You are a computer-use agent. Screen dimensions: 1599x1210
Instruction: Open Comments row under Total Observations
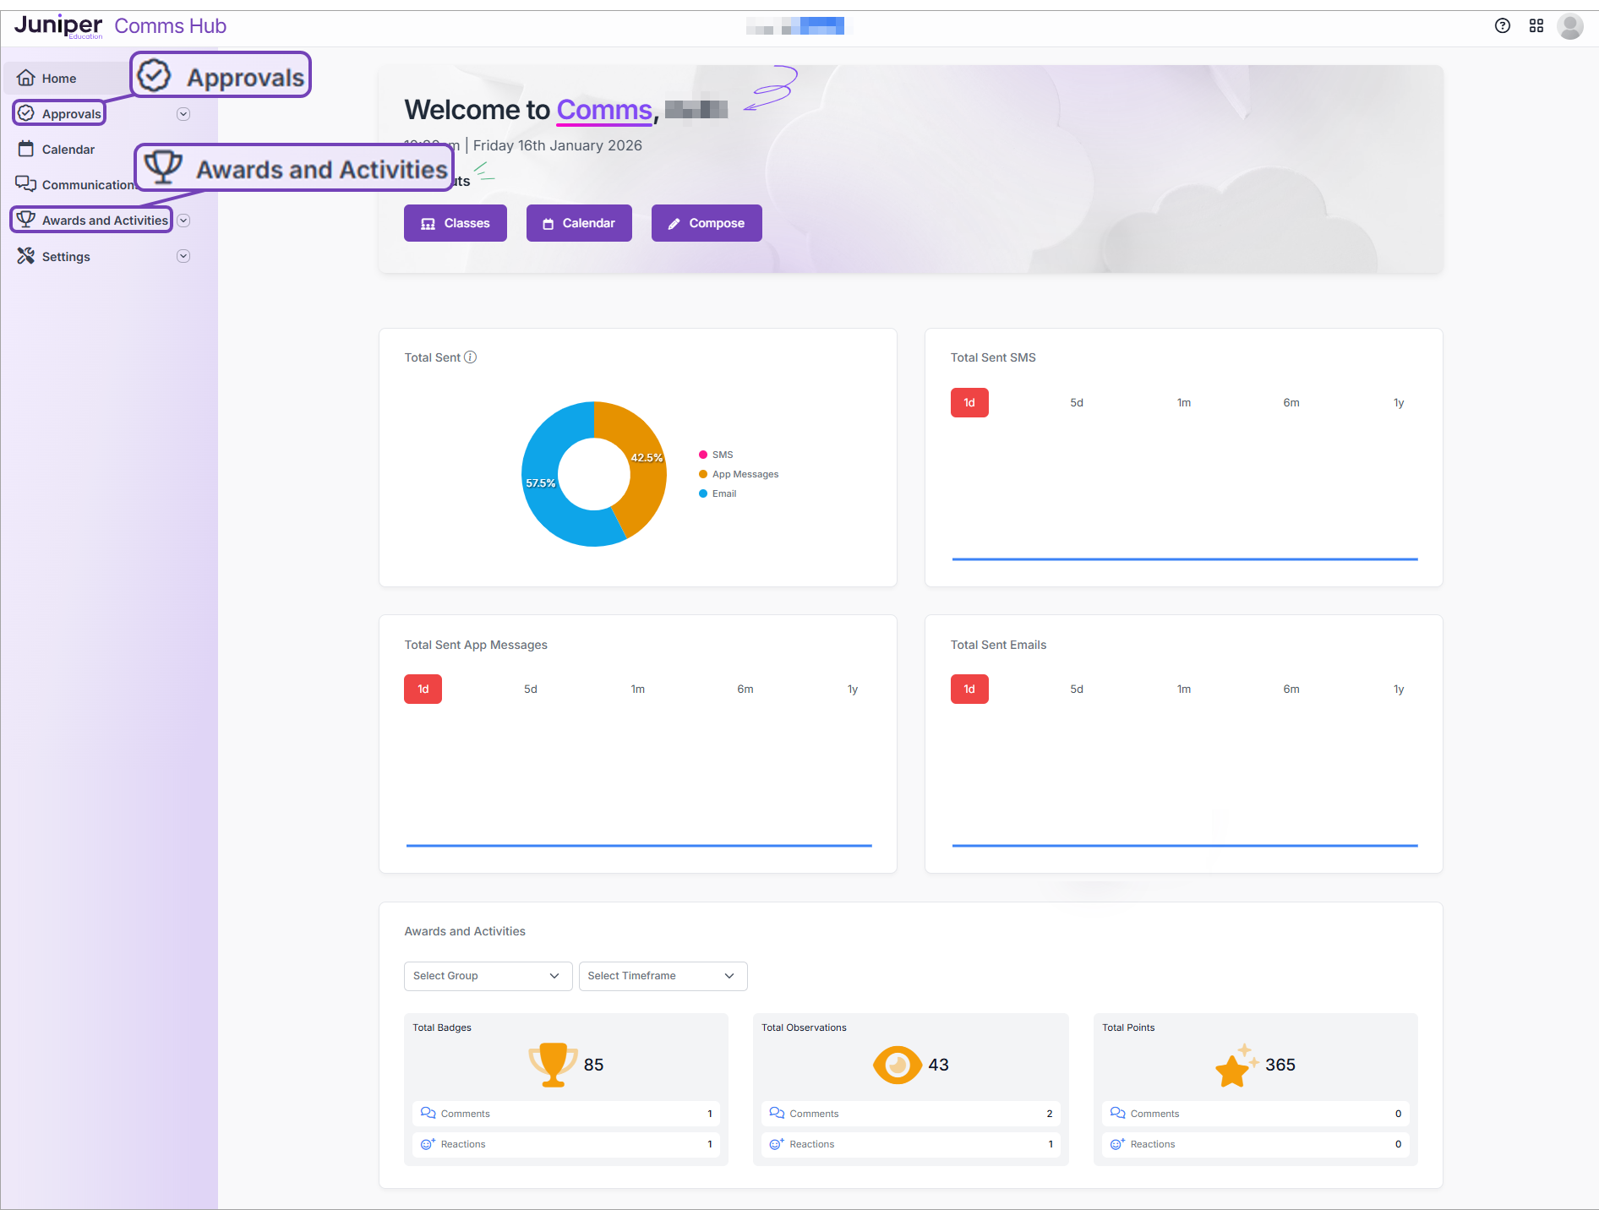910,1114
